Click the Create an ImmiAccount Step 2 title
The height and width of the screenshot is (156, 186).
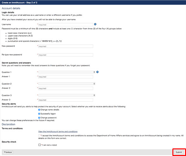click(x=20, y=3)
